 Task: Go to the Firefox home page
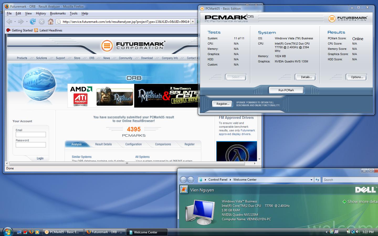(x=51, y=22)
